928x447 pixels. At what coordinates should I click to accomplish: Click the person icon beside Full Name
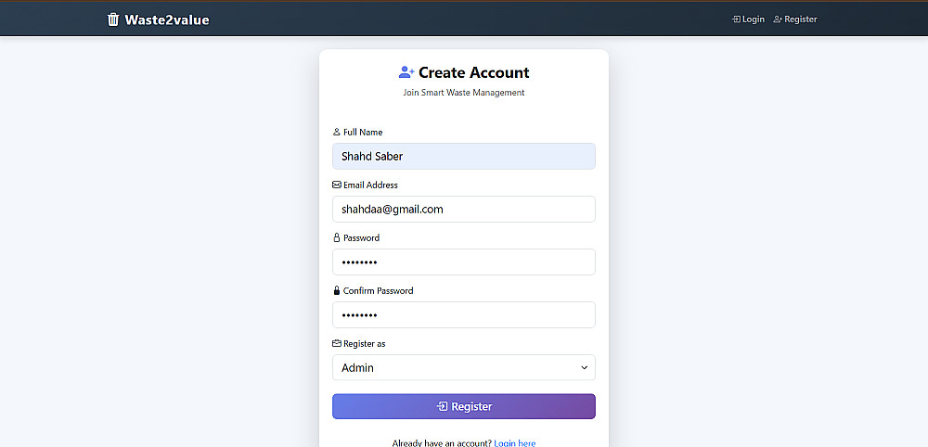click(x=337, y=133)
